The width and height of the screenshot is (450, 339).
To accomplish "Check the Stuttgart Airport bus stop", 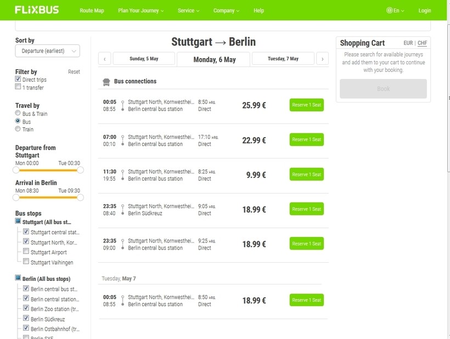I will click(26, 252).
